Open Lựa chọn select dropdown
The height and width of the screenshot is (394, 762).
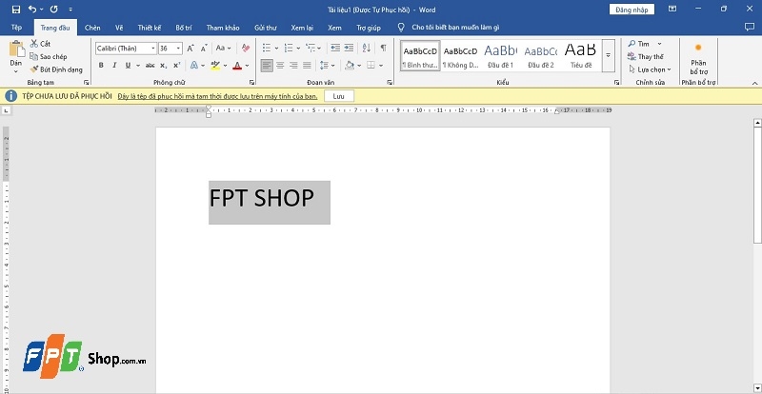tap(650, 69)
